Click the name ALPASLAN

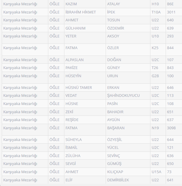[75, 60]
